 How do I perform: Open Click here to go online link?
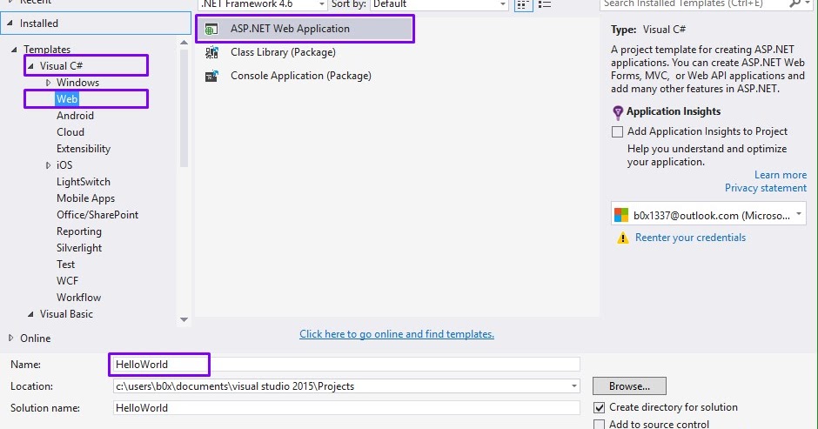coord(397,334)
